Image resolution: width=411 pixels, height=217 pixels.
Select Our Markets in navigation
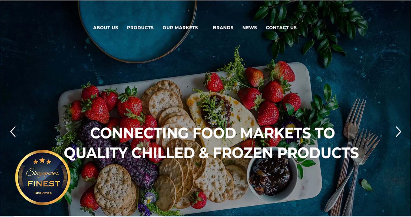pos(180,28)
